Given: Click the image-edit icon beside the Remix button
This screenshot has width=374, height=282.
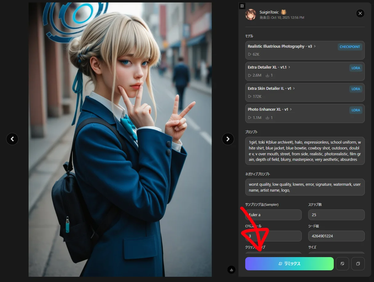Looking at the screenshot, I should 342,264.
